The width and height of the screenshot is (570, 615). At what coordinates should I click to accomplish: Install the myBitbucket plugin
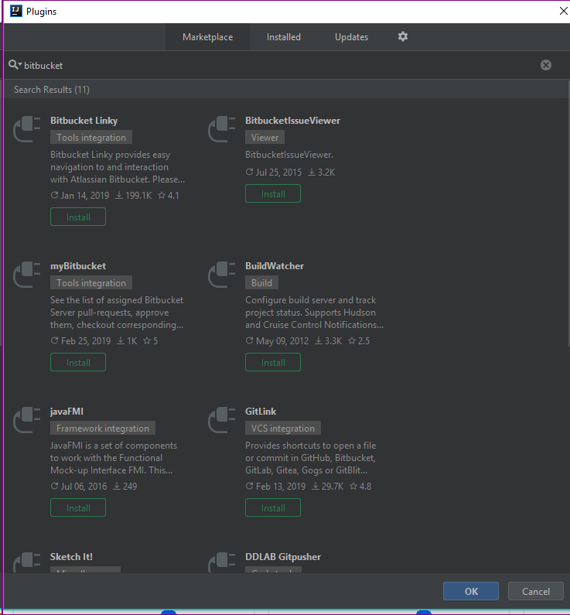point(78,362)
